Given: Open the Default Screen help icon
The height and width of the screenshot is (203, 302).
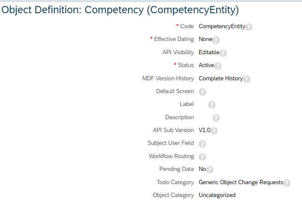Looking at the screenshot, I should coord(202,92).
